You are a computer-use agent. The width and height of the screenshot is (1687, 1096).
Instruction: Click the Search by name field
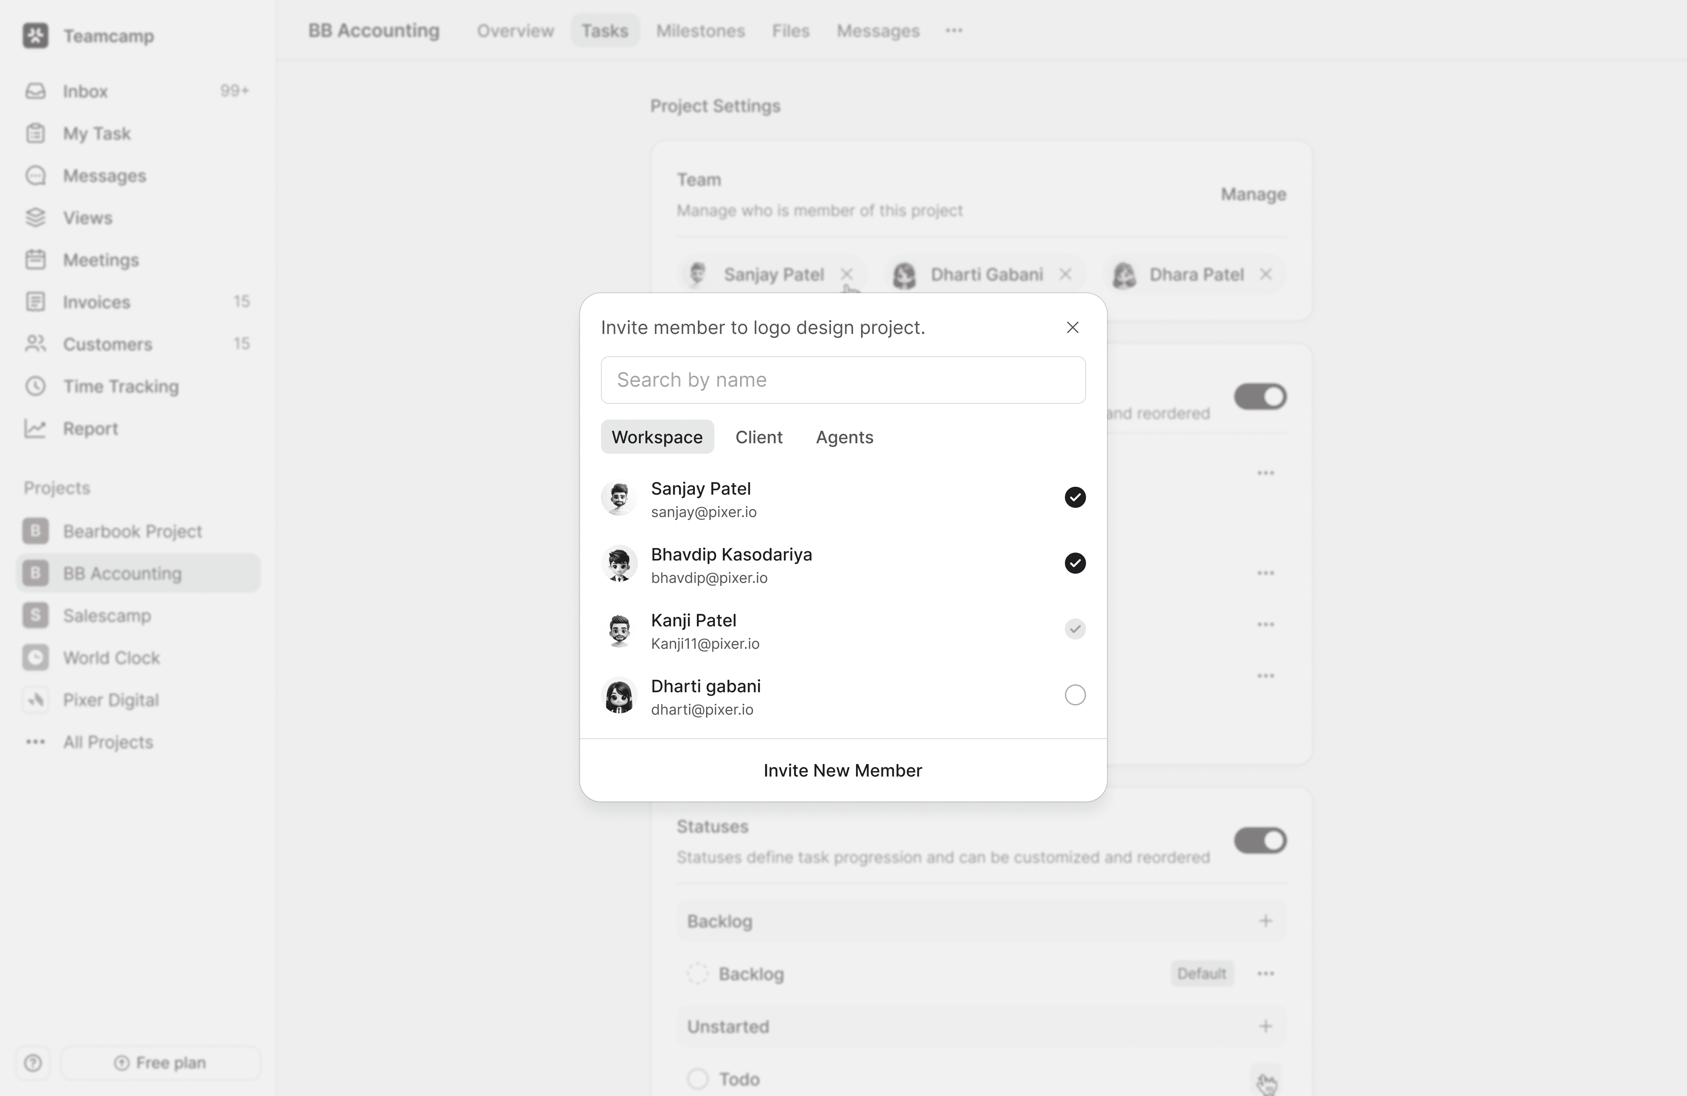coord(843,380)
